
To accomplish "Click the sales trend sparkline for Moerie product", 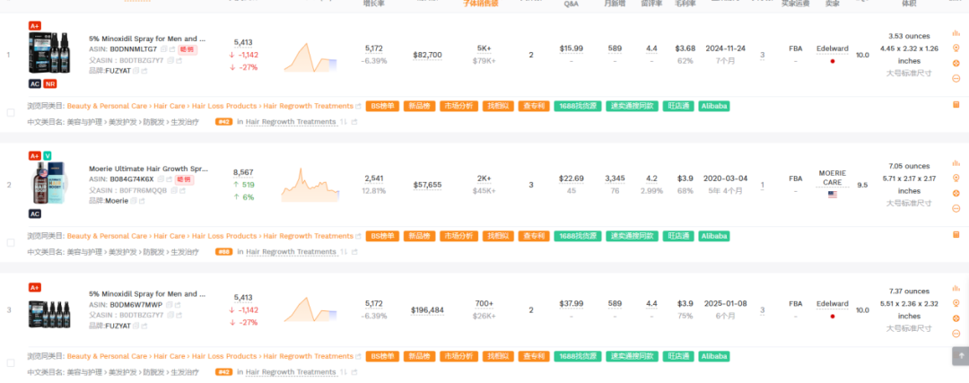I will [310, 185].
